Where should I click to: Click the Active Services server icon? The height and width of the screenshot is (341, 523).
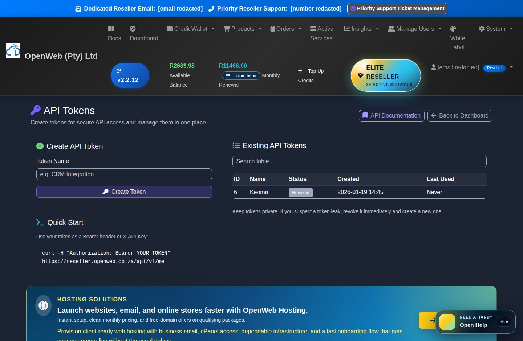tap(313, 29)
